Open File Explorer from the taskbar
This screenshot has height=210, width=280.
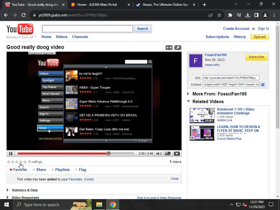99,205
